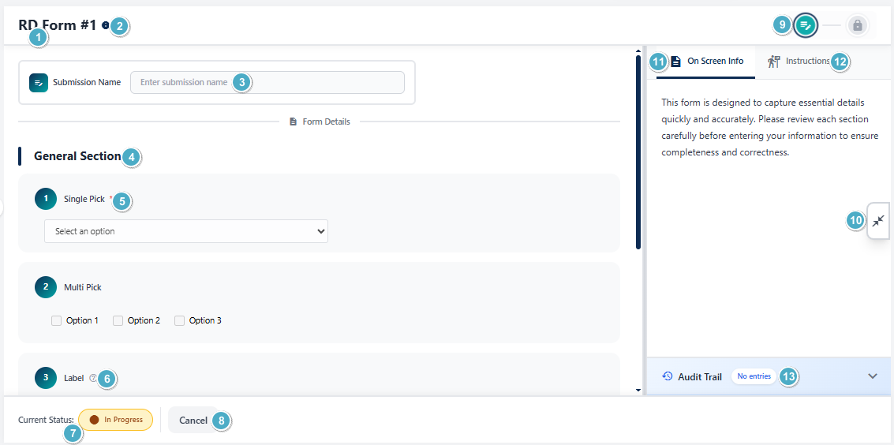Click the edit-mode icon in the top-right stepper
894x445 pixels.
coord(805,25)
